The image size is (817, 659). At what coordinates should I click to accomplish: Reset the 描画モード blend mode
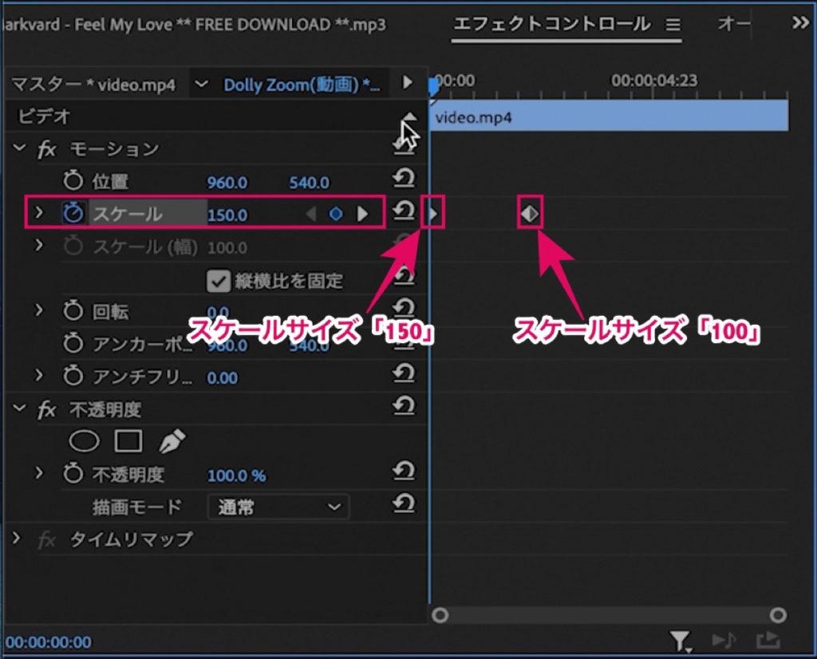(404, 503)
